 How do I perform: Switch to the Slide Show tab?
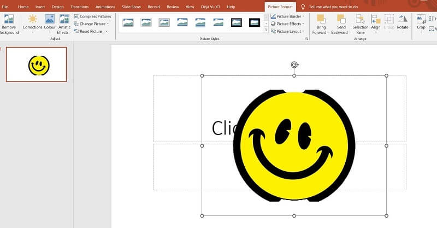coord(131,7)
